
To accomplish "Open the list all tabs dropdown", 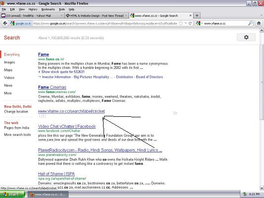I will point(262,15).
